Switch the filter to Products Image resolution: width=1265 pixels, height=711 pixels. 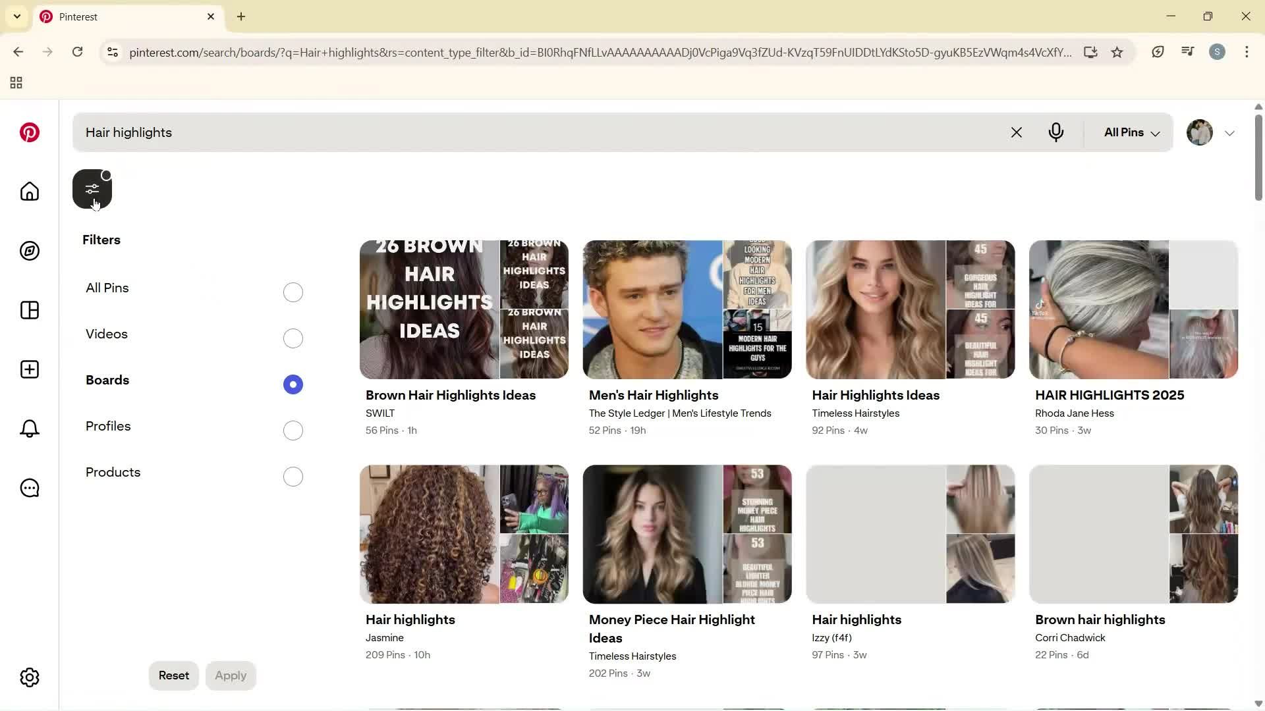click(x=293, y=476)
